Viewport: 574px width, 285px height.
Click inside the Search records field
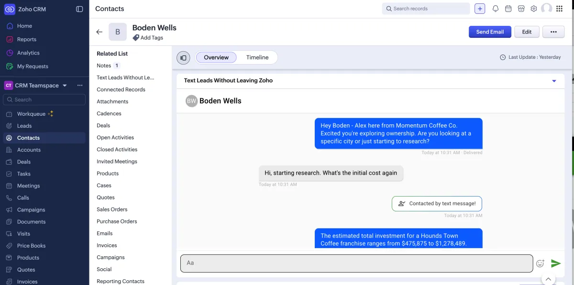click(426, 9)
